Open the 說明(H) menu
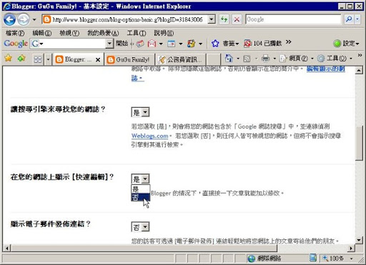 (x=164, y=33)
